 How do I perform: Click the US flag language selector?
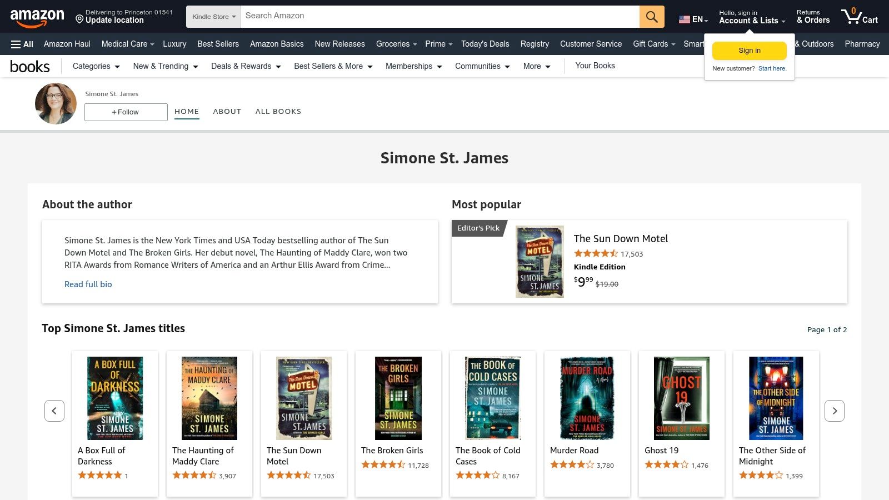[693, 19]
